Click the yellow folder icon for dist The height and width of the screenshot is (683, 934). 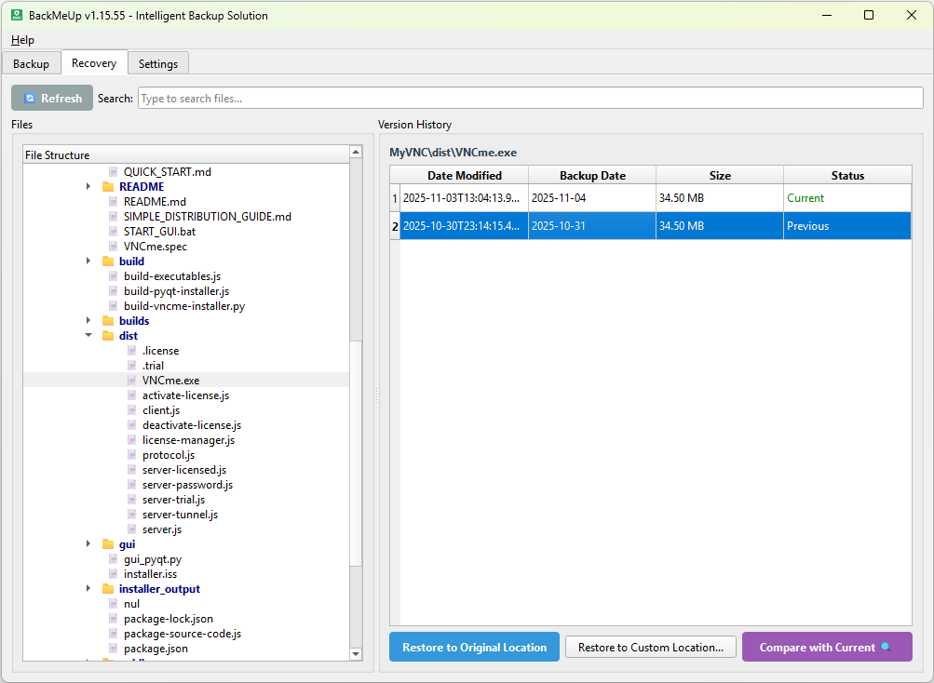(x=108, y=335)
